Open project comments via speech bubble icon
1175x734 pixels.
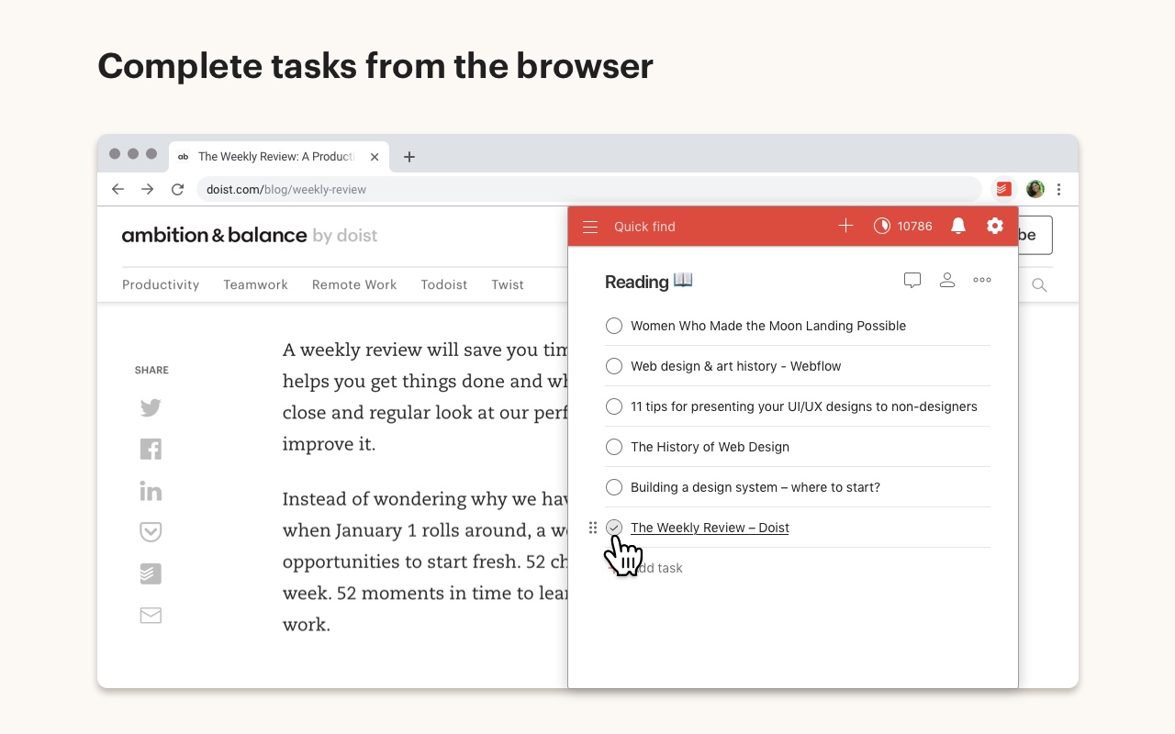click(x=912, y=280)
